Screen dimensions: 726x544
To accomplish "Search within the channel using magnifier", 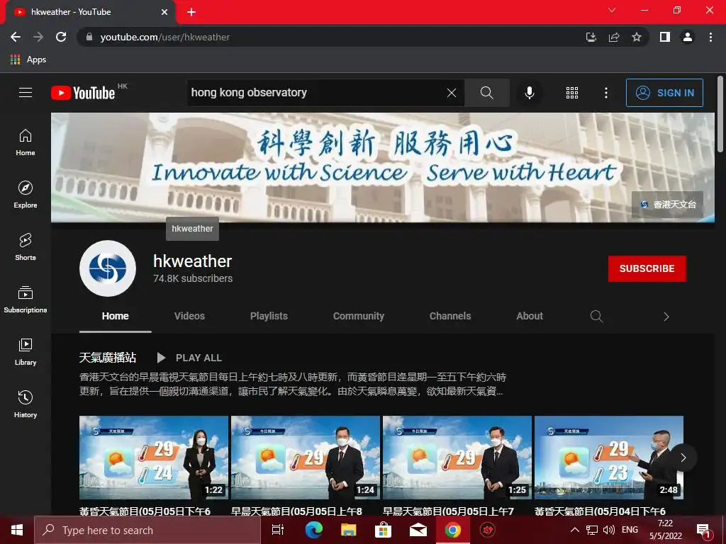I will [x=596, y=317].
